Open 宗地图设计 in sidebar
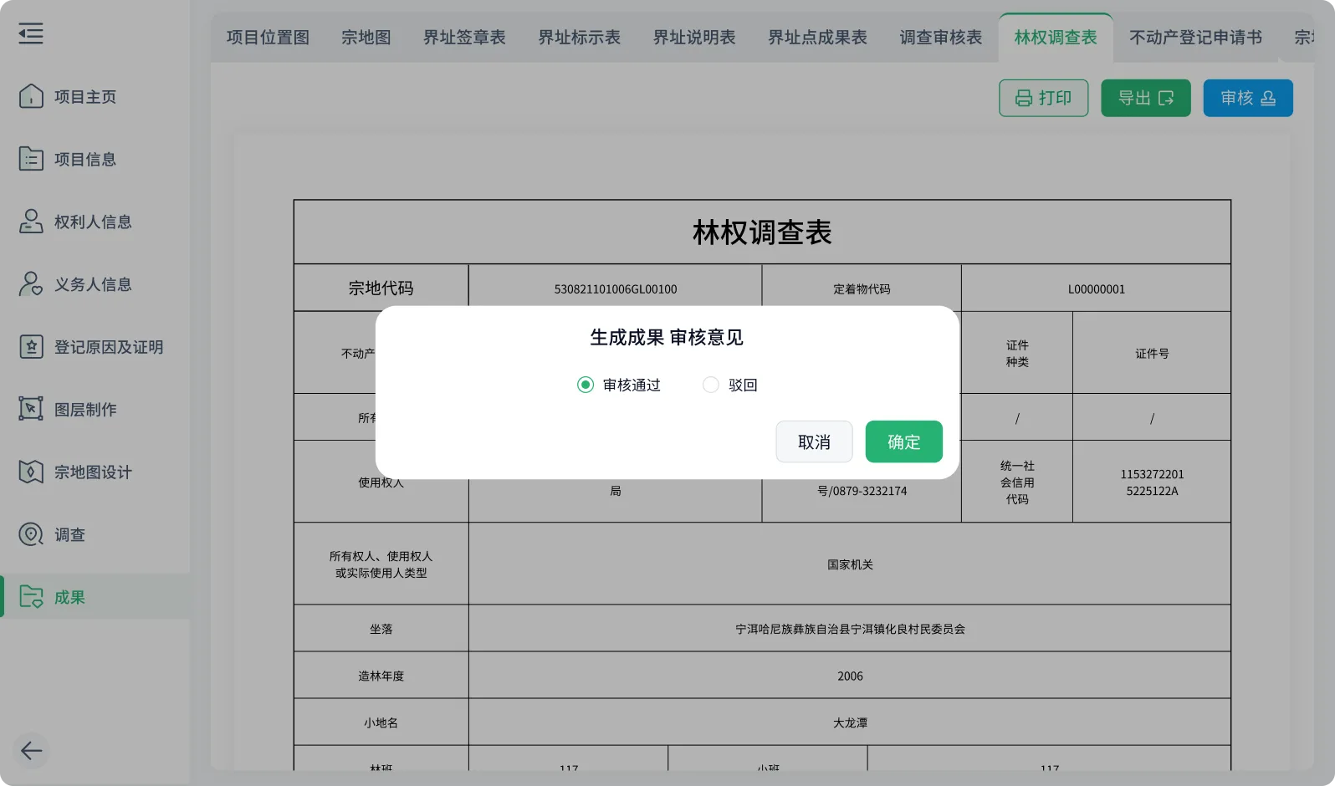The height and width of the screenshot is (786, 1335). click(x=95, y=472)
